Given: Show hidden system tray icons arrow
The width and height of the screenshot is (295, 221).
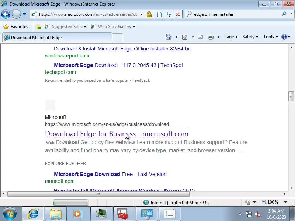Looking at the screenshot, I should point(240,214).
